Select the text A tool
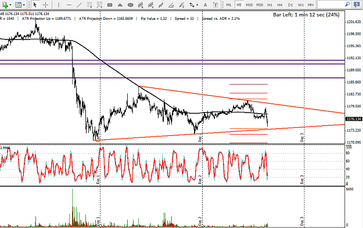The height and width of the screenshot is (228, 363). tap(205, 5)
